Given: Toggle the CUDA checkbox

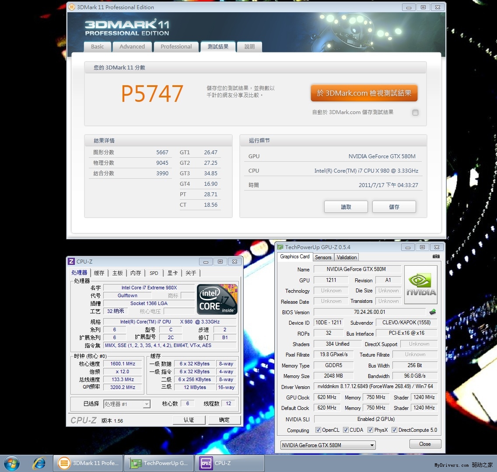Looking at the screenshot, I should (x=346, y=430).
